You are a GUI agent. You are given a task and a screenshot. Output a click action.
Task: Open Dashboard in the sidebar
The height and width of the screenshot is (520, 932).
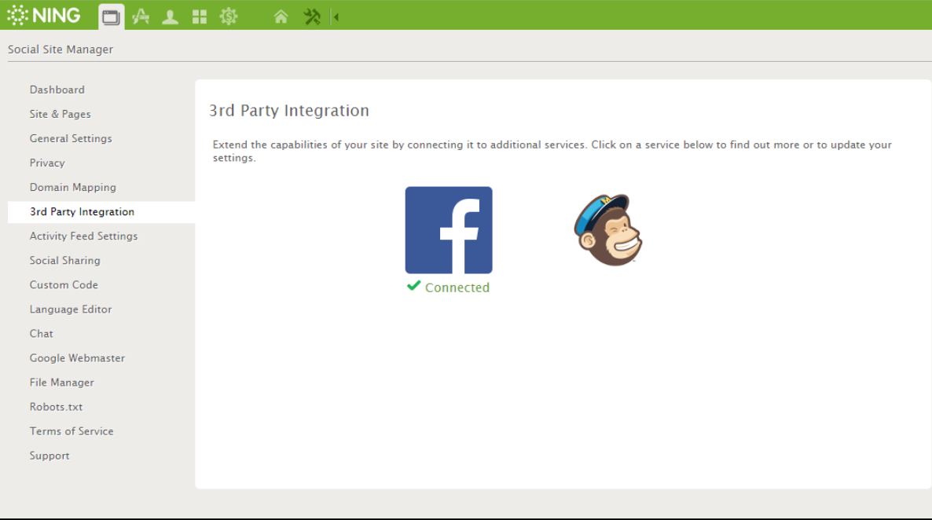57,90
